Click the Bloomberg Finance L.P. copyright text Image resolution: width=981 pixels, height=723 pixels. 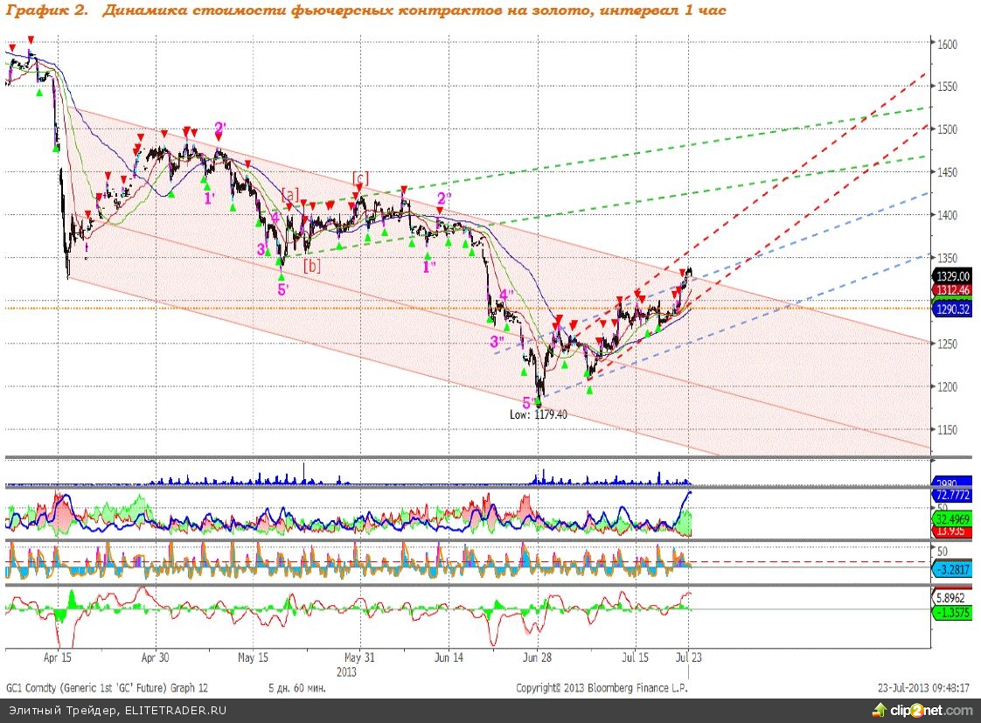[x=602, y=688]
